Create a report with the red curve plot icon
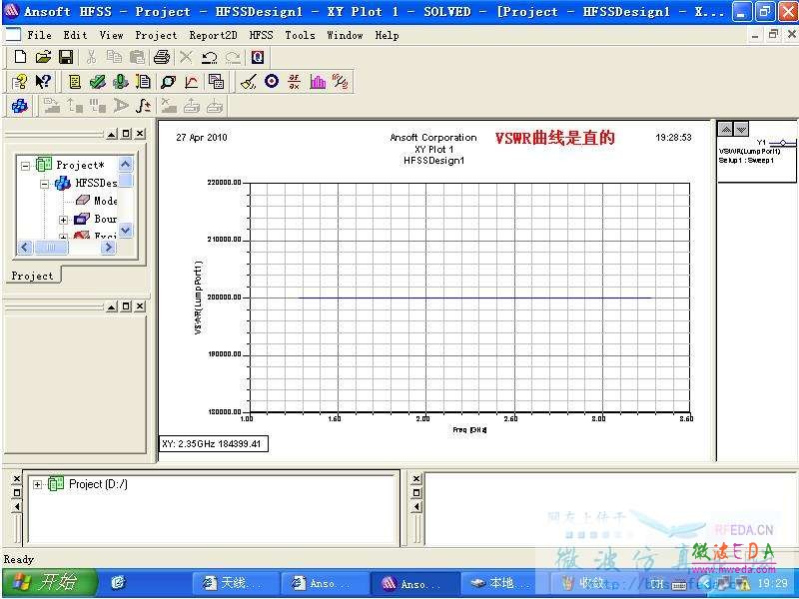The height and width of the screenshot is (599, 799). [192, 82]
